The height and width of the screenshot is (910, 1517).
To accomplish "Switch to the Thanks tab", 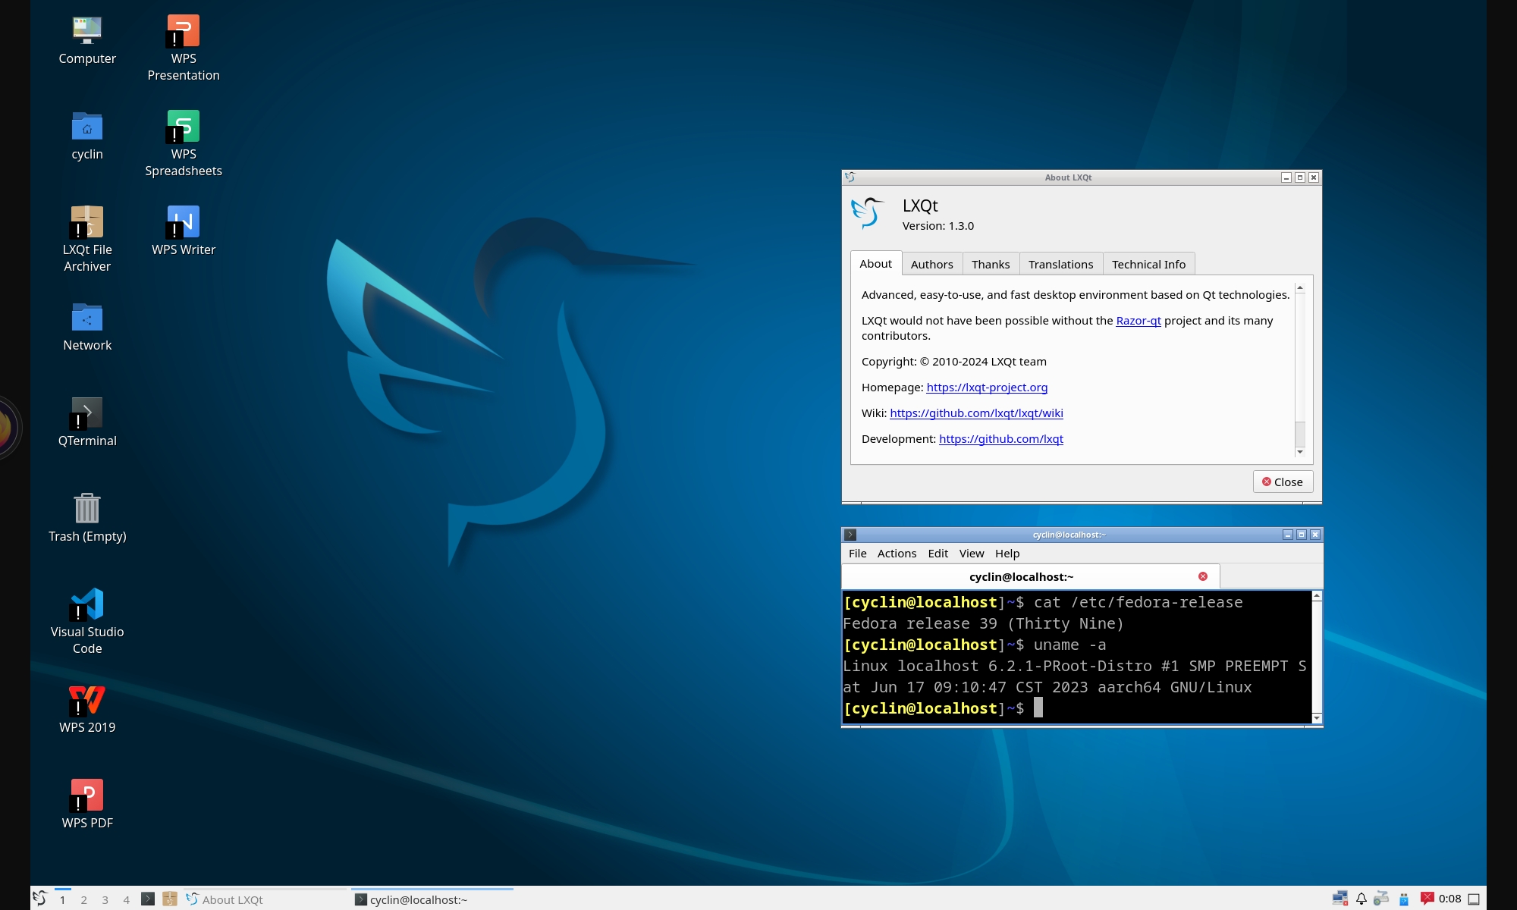I will (991, 264).
